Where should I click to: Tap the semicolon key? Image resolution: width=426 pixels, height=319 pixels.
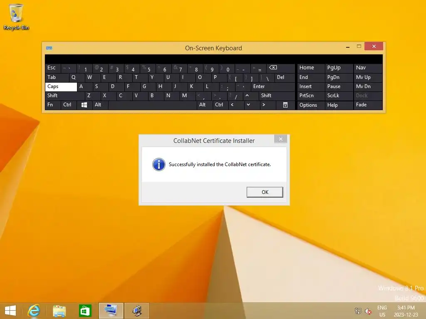pos(227,86)
